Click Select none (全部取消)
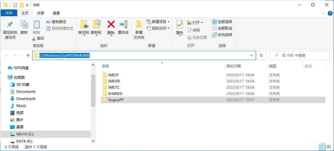 (222, 28)
